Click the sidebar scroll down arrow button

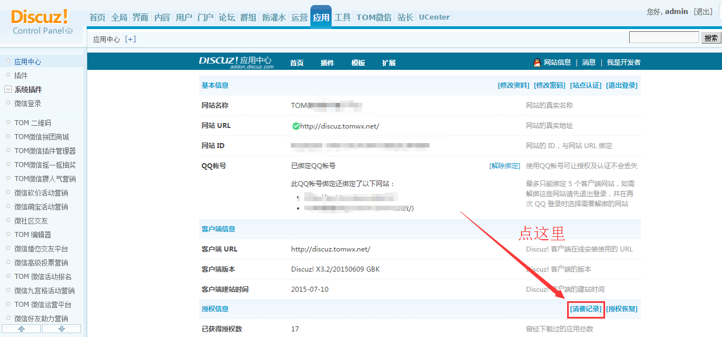[62, 329]
